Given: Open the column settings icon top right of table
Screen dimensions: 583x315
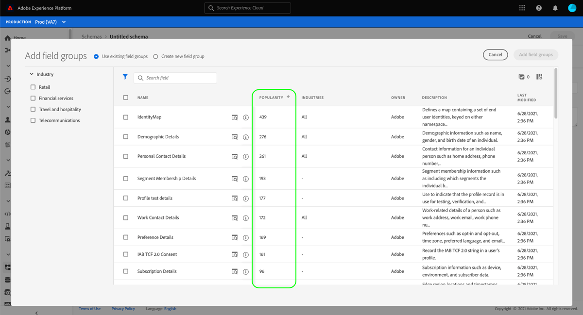Looking at the screenshot, I should click(539, 76).
